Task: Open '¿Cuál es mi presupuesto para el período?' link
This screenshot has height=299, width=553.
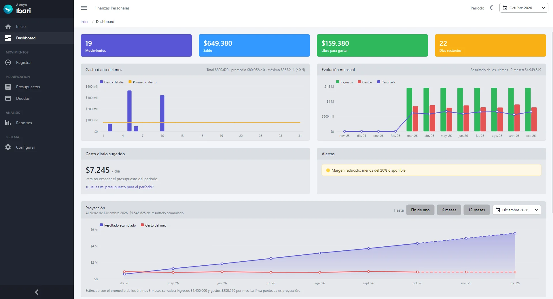Action: coord(120,187)
